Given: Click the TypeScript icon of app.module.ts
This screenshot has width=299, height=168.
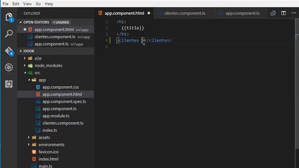Looking at the screenshot, I should pos(38,116).
